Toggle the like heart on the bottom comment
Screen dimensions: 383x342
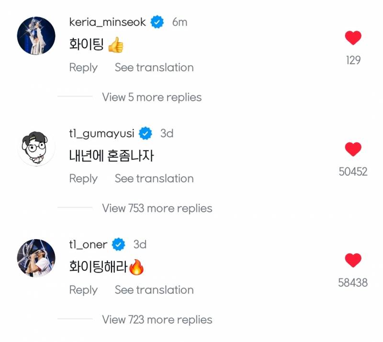(x=353, y=260)
